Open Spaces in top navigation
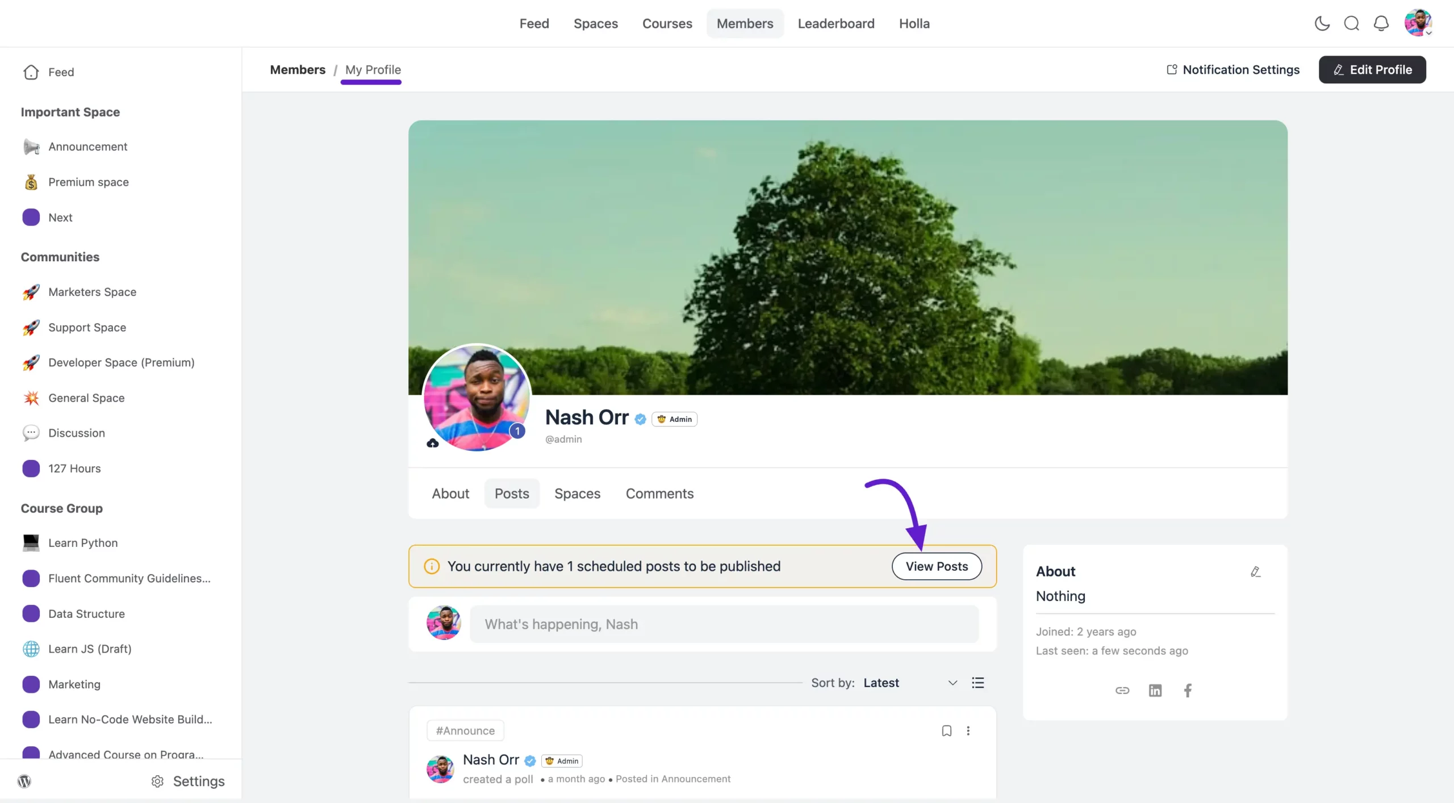Image resolution: width=1454 pixels, height=803 pixels. [x=595, y=23]
